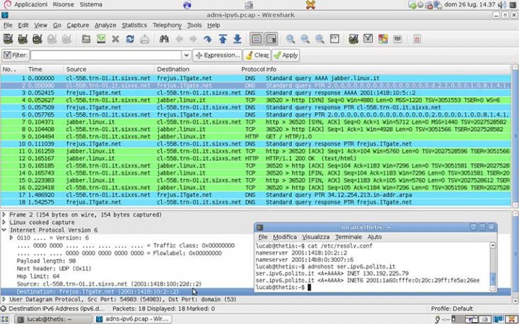The height and width of the screenshot is (324, 519).
Task: Edit display filters icon
Action: pos(368,39)
